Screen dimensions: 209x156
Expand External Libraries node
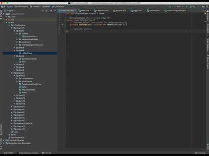click(x=4, y=140)
